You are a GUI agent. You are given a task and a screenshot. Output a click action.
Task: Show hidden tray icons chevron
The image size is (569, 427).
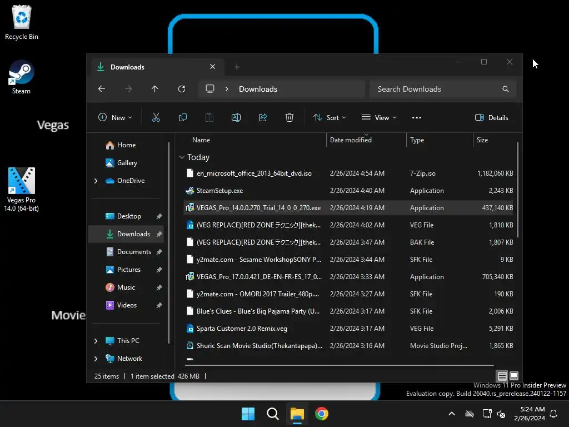tap(452, 414)
